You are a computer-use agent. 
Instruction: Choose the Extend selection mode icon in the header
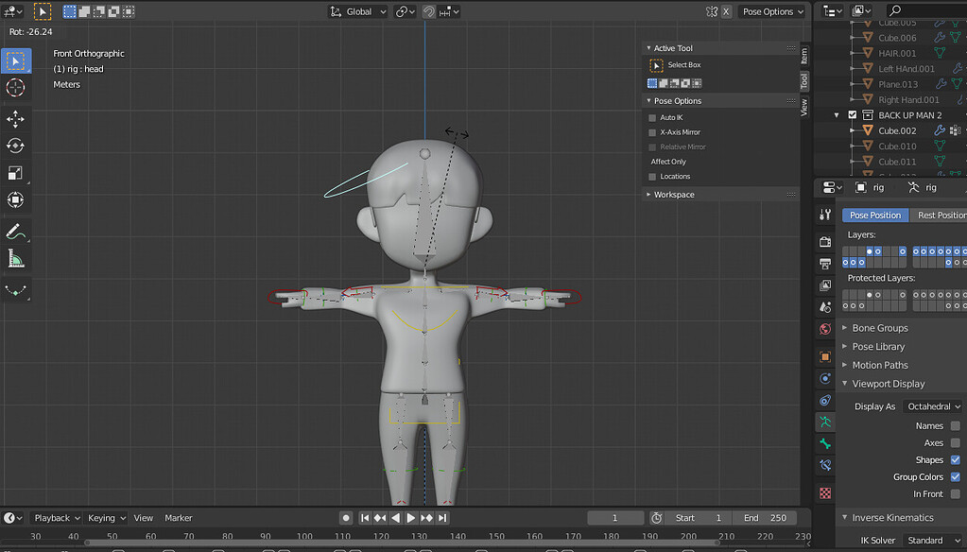pos(84,11)
